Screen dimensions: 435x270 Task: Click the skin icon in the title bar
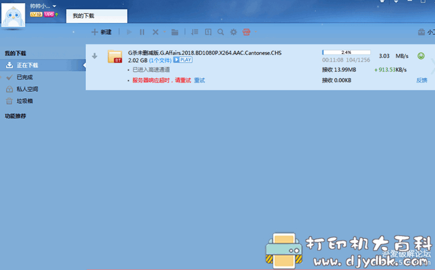pos(382,1)
